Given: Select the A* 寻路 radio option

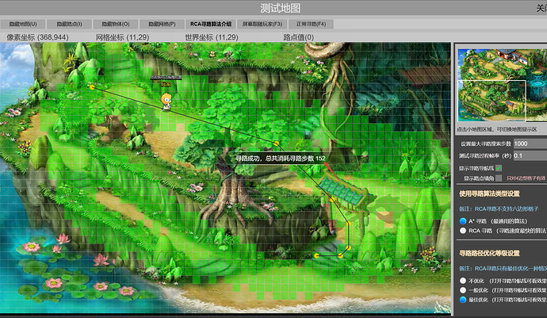Looking at the screenshot, I should pyautogui.click(x=463, y=221).
